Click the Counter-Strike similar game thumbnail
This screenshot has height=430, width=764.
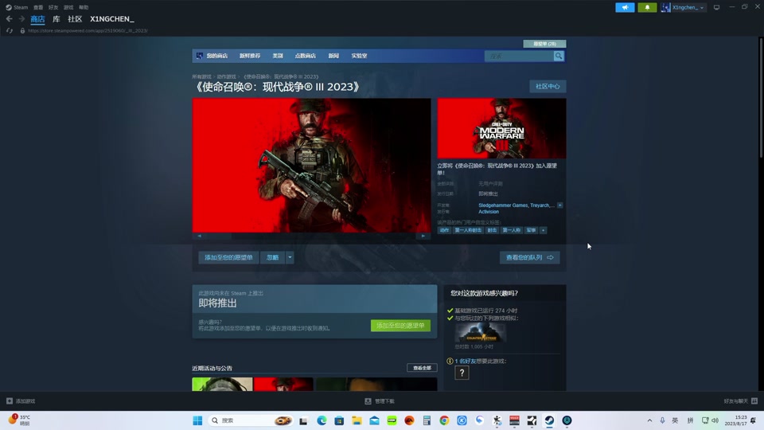[481, 333]
